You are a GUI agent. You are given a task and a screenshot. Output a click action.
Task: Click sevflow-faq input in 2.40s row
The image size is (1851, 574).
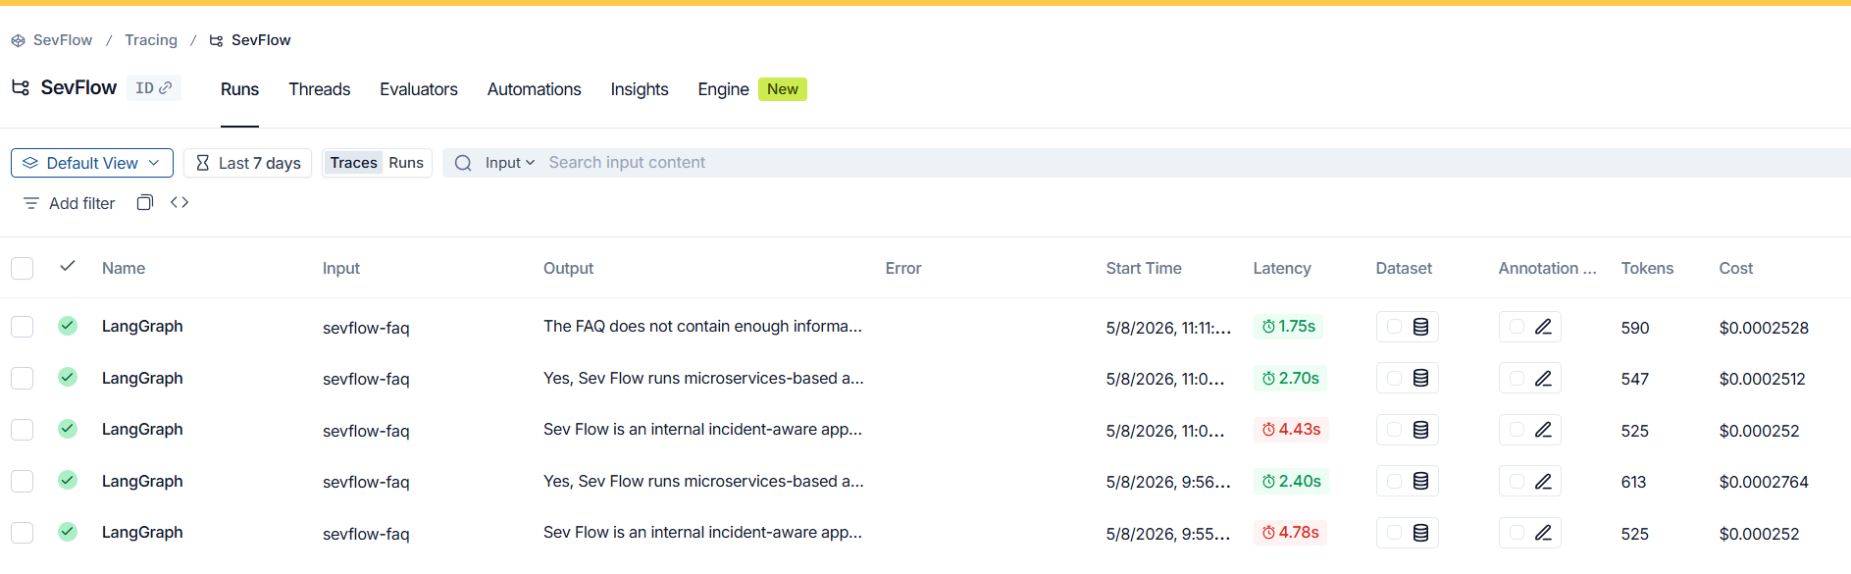(x=366, y=482)
